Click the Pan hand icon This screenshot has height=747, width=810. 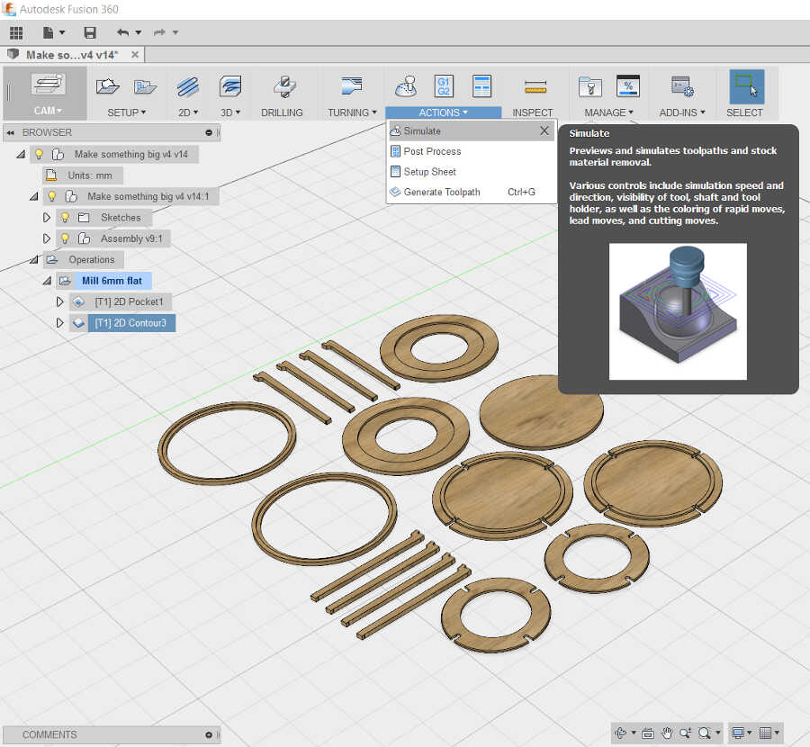pyautogui.click(x=667, y=733)
